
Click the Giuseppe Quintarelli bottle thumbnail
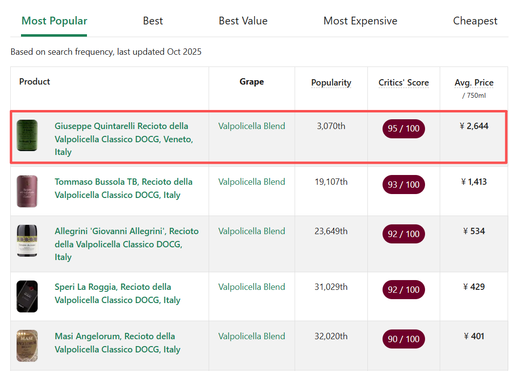27,135
